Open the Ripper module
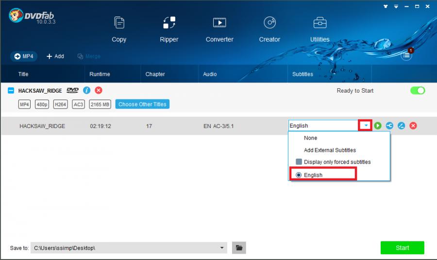Viewport: 437px width, 260px height. pyautogui.click(x=169, y=30)
